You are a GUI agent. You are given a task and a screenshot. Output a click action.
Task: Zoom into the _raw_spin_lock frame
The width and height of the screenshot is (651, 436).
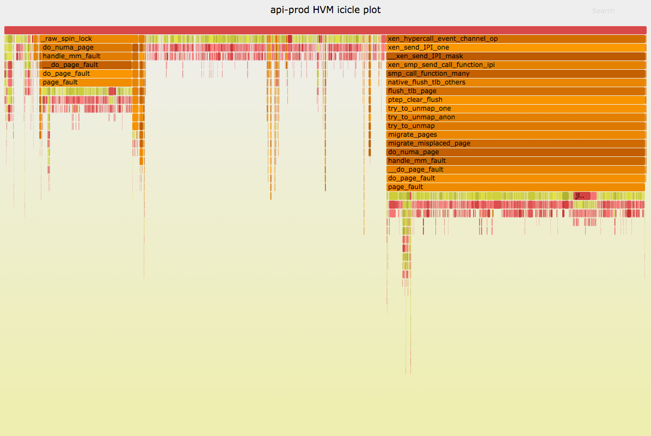(88, 39)
